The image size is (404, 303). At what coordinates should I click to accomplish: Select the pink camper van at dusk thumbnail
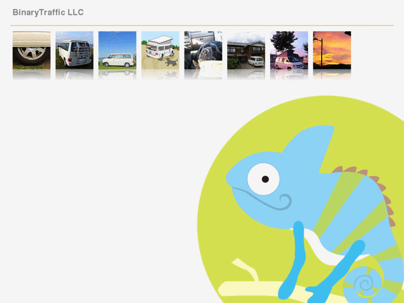[x=289, y=50]
